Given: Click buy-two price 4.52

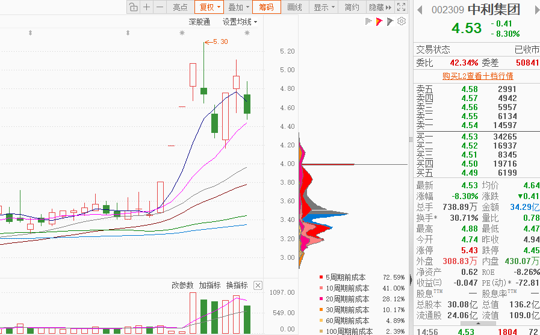Looking at the screenshot, I should (470, 146).
